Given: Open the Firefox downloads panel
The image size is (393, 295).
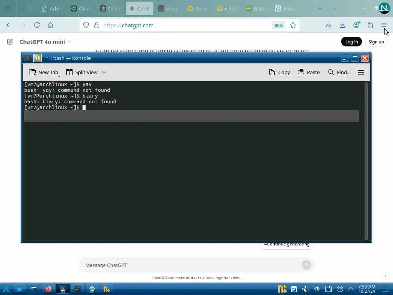Looking at the screenshot, I should click(x=342, y=25).
